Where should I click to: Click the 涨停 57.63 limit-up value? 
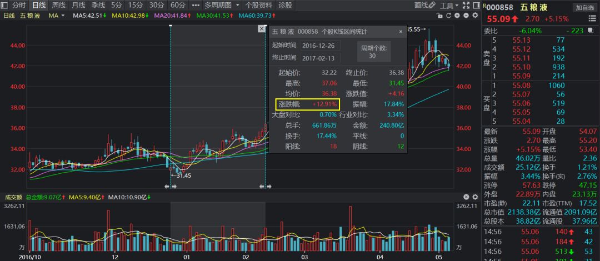coord(531,186)
